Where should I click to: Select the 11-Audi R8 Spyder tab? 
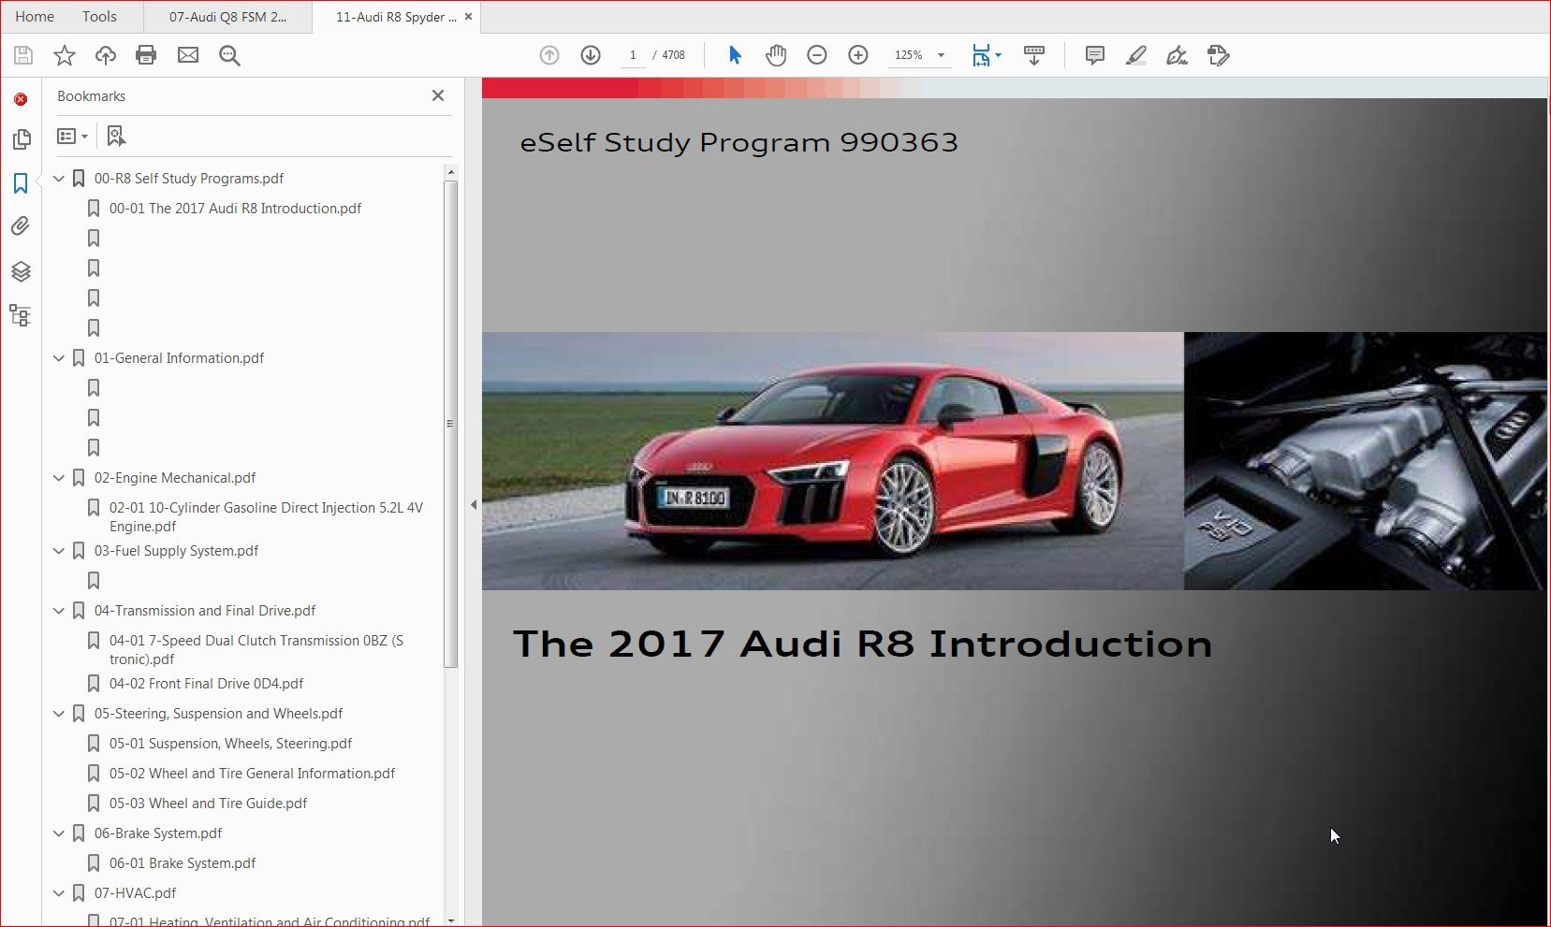click(396, 17)
